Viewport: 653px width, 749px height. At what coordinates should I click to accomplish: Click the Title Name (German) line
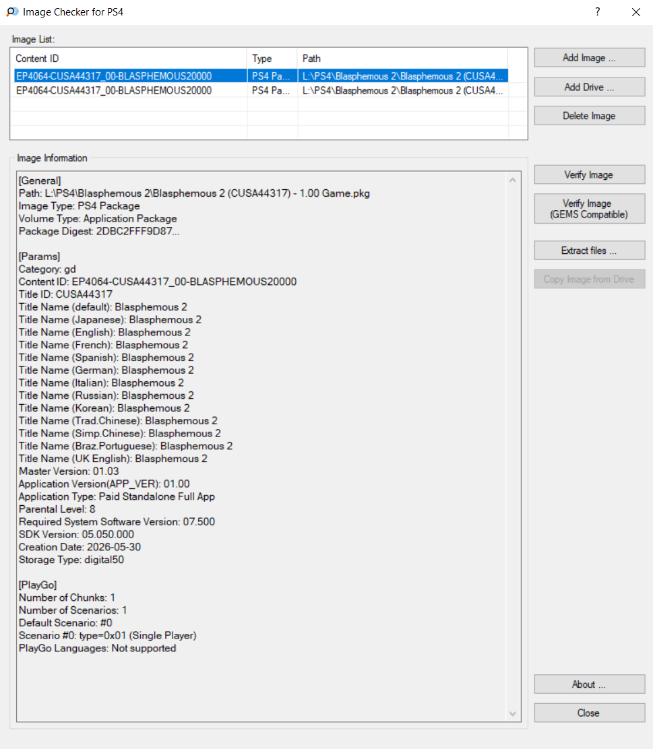point(106,370)
